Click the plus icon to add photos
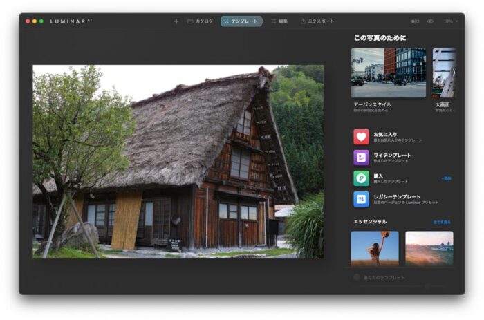 point(176,21)
